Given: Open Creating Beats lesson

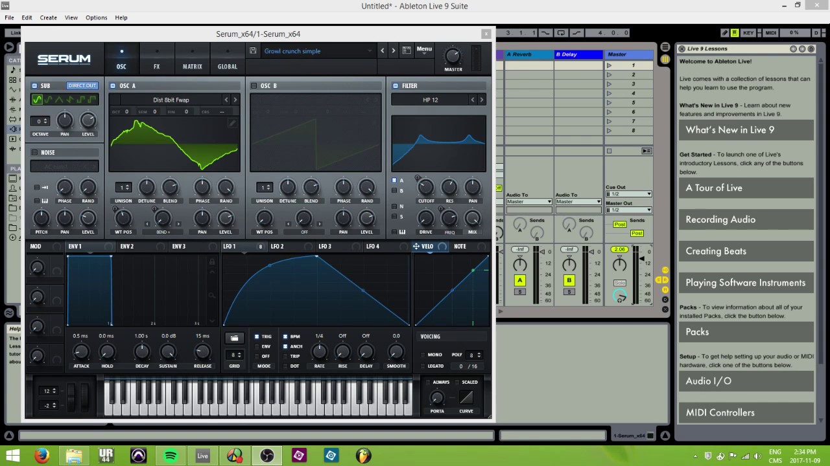Looking at the screenshot, I should [x=746, y=251].
